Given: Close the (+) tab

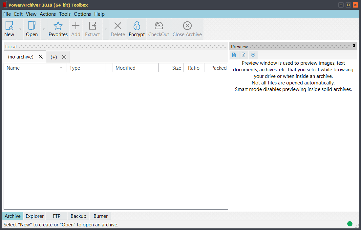Looking at the screenshot, I should click(64, 57).
